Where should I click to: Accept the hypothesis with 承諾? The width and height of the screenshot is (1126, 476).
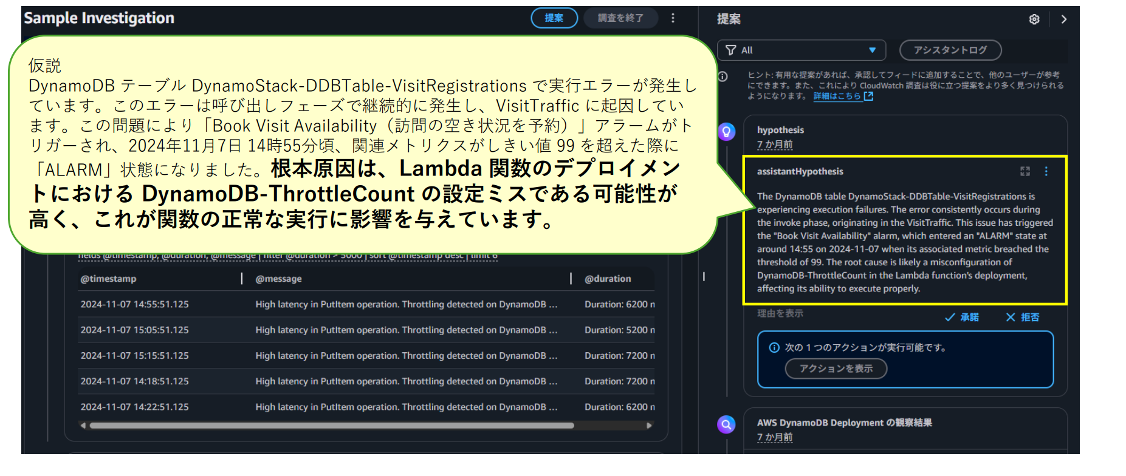pos(962,317)
